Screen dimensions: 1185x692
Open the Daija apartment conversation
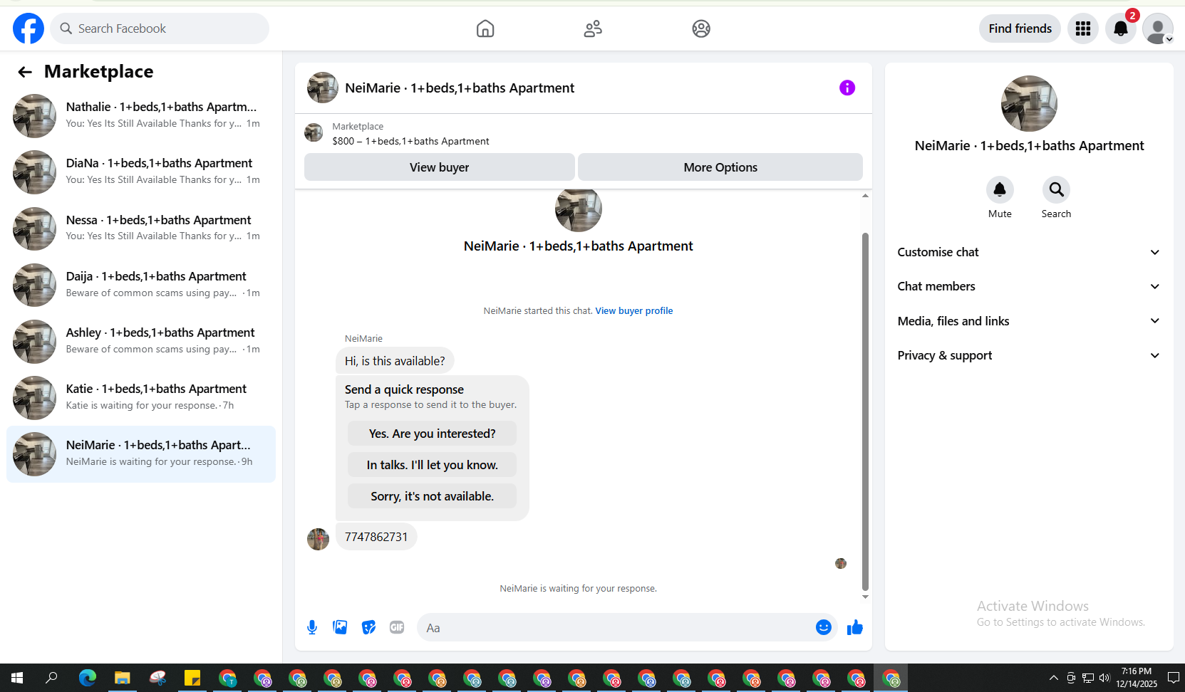tap(141, 285)
